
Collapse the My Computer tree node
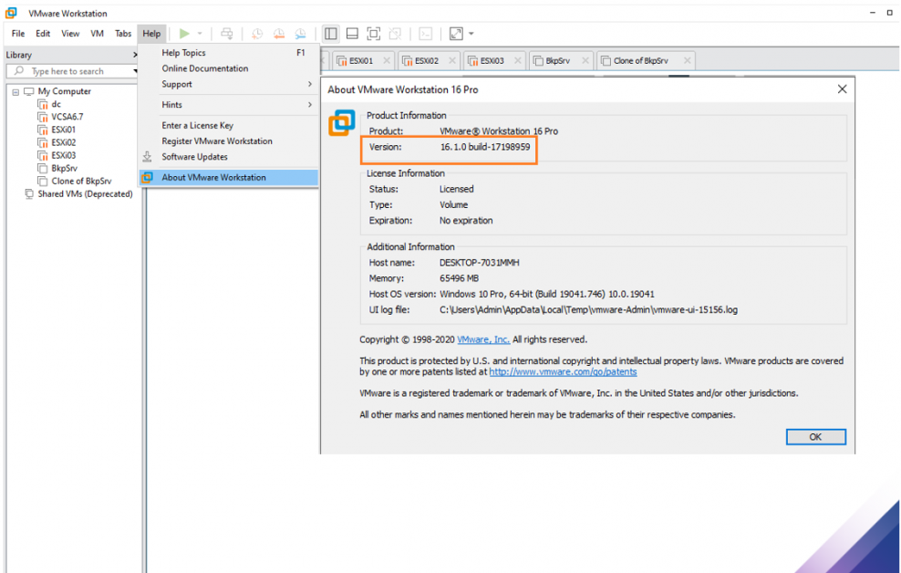click(x=16, y=92)
